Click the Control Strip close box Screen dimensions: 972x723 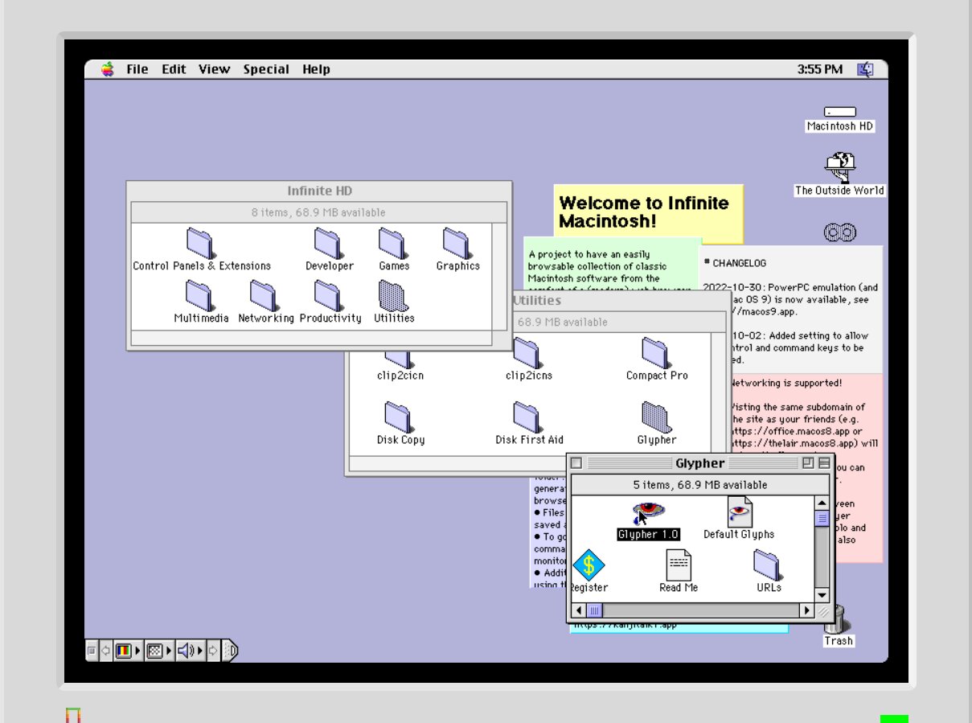(92, 651)
